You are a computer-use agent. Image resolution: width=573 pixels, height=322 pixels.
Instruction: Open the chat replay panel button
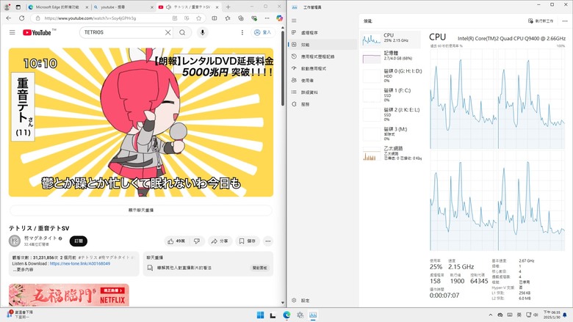[x=260, y=268]
